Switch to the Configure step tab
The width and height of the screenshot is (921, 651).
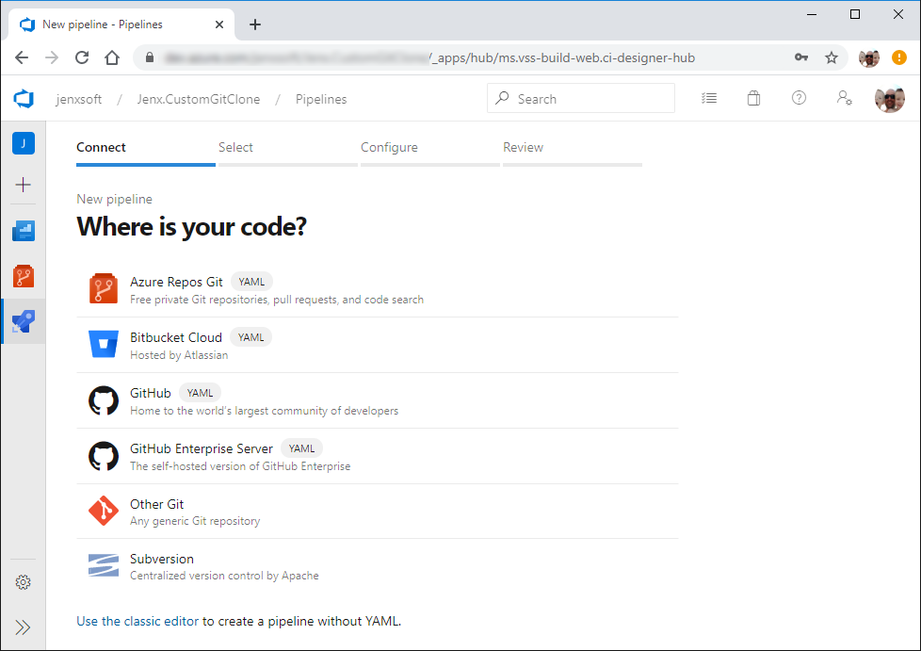pyautogui.click(x=430, y=152)
